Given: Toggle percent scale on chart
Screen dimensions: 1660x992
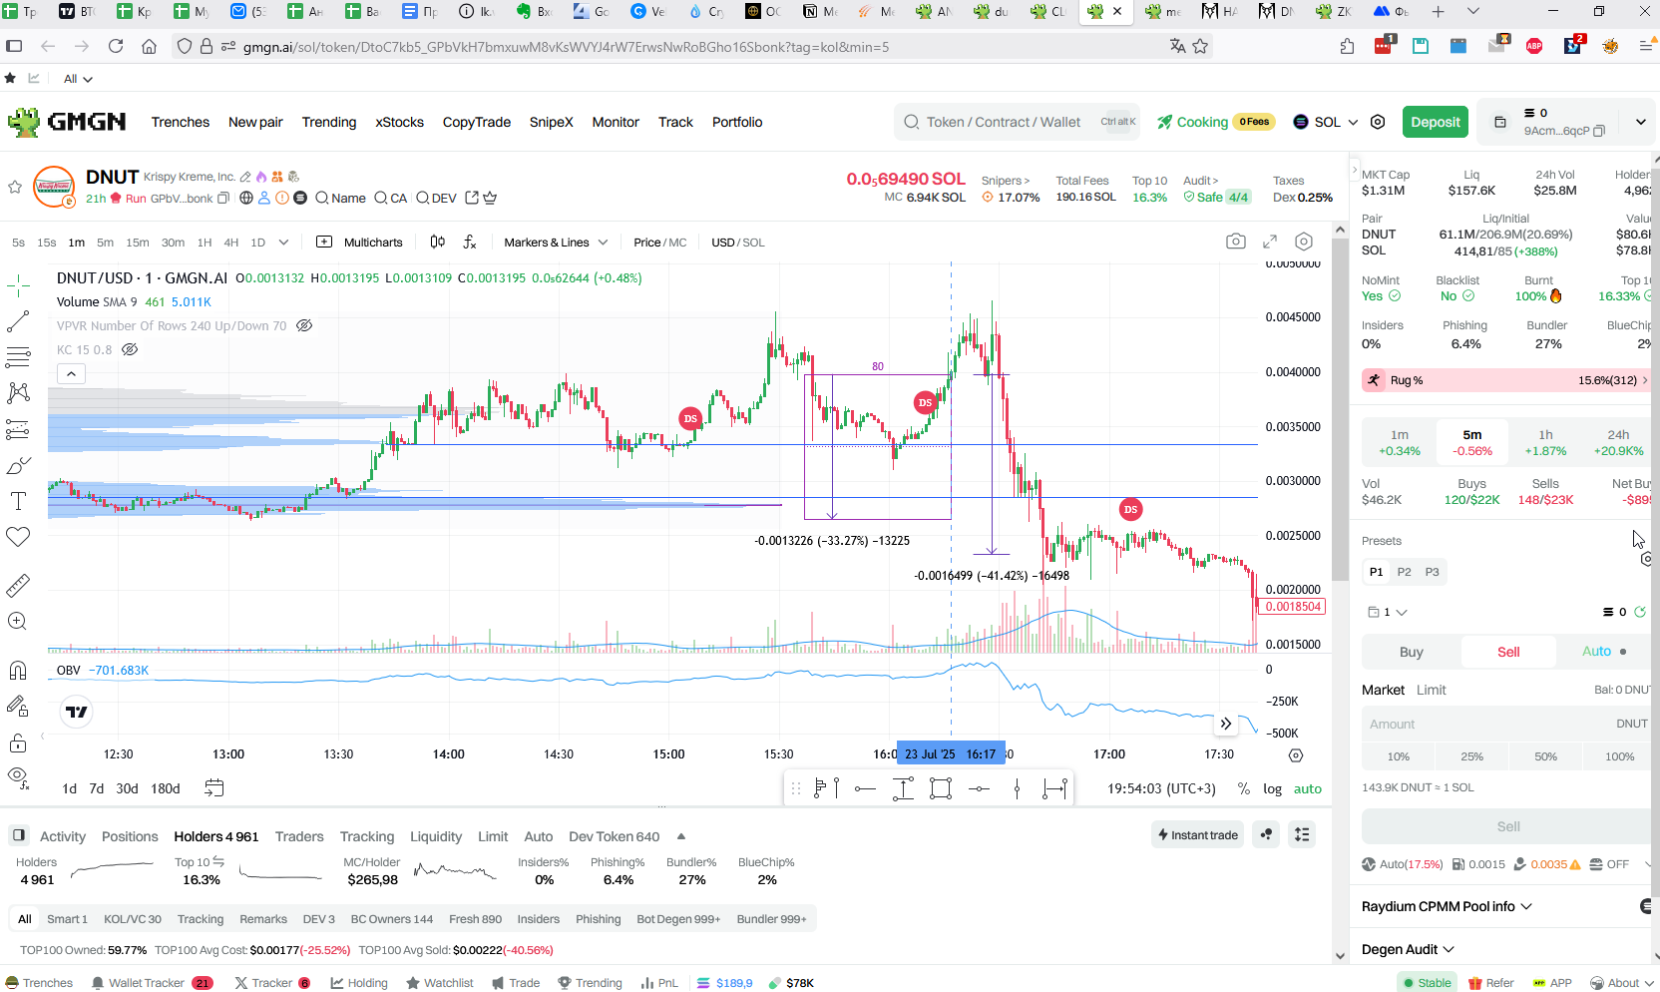Looking at the screenshot, I should 1244,788.
